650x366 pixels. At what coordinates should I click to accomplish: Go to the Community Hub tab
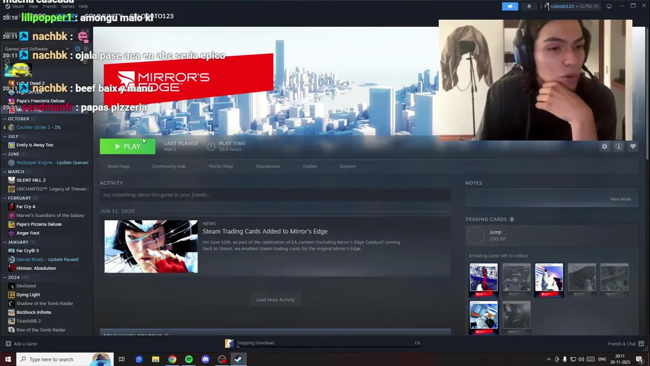[x=169, y=166]
